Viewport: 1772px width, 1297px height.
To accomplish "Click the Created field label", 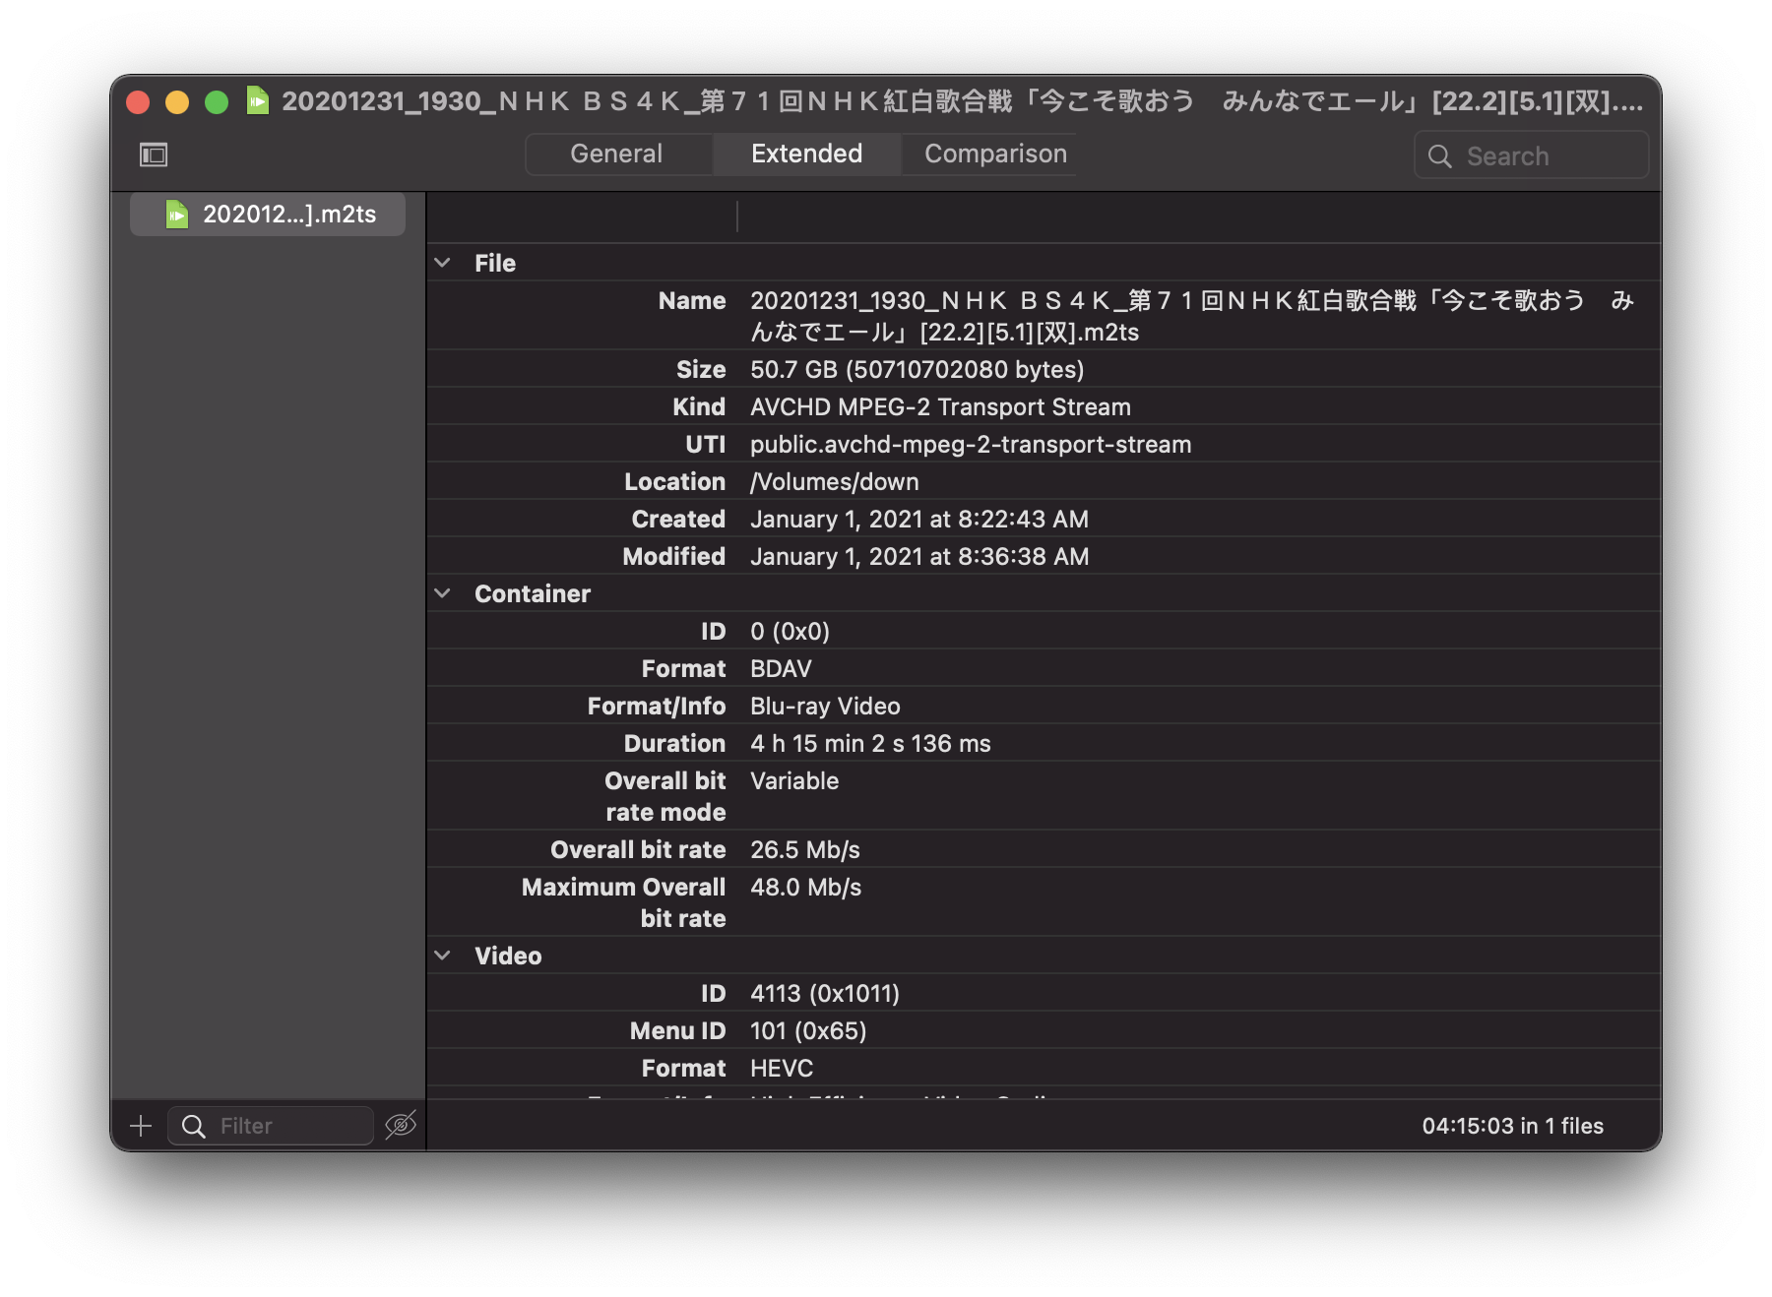I will tap(679, 520).
